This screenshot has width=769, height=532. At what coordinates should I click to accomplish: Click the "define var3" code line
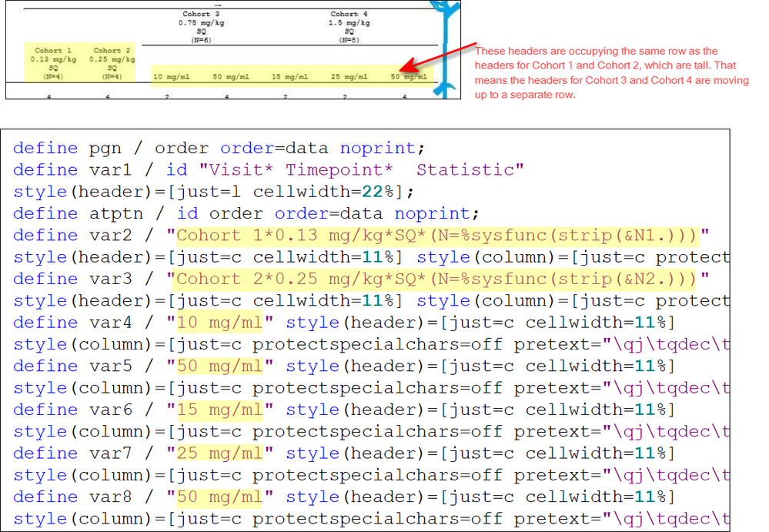point(361,279)
